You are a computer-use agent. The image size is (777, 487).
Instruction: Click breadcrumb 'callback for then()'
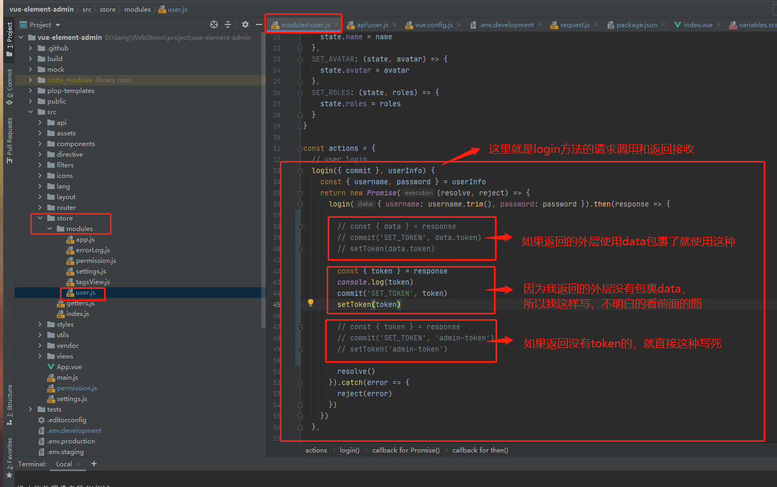coord(480,450)
